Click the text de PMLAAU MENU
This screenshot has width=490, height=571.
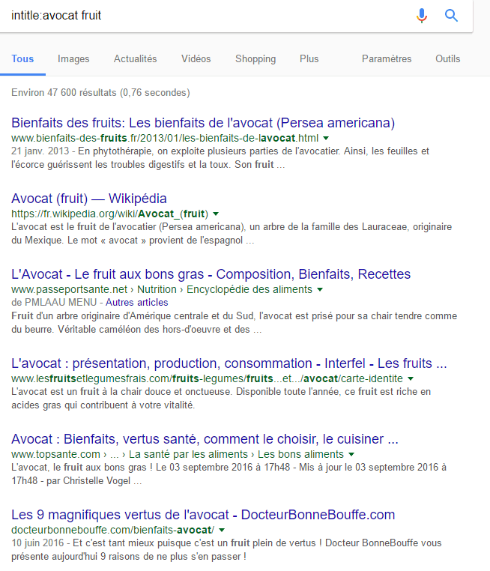point(54,303)
